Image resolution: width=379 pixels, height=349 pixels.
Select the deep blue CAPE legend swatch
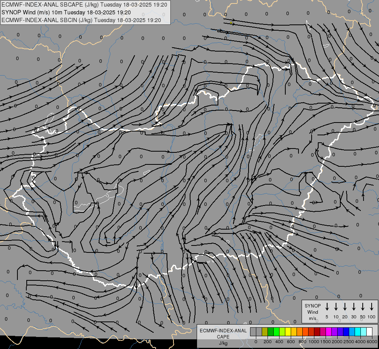point(346,332)
